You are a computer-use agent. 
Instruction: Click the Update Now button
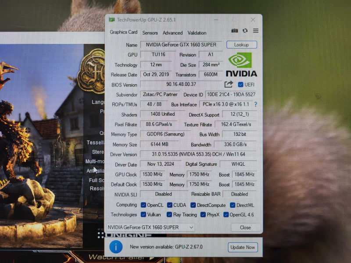[x=243, y=247]
